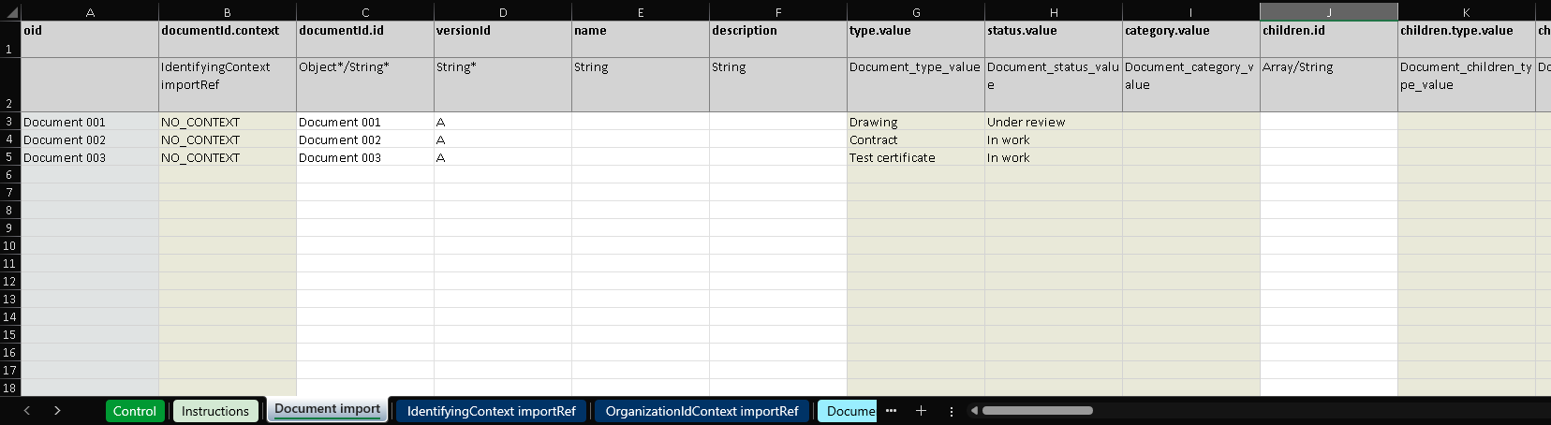Select column D header
Image resolution: width=1551 pixels, height=425 pixels.
(x=503, y=12)
